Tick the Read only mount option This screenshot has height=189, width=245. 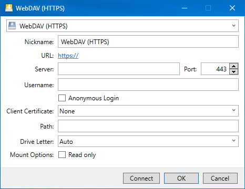pos(62,155)
